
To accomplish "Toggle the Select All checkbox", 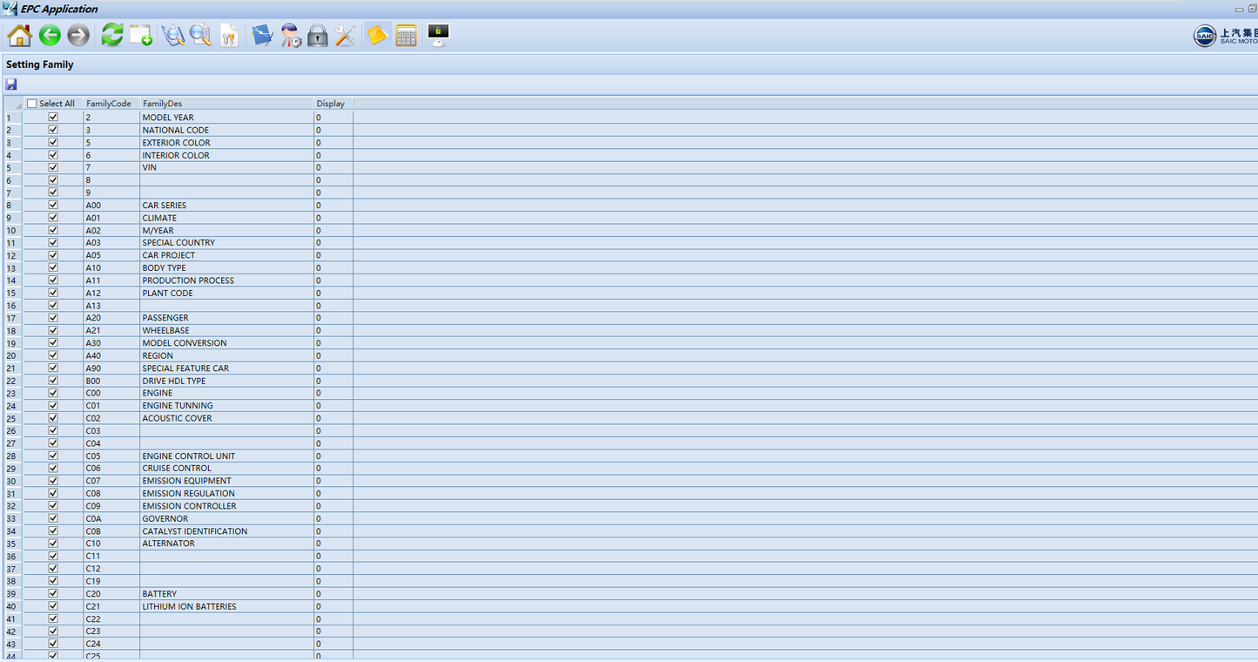I will 32,104.
